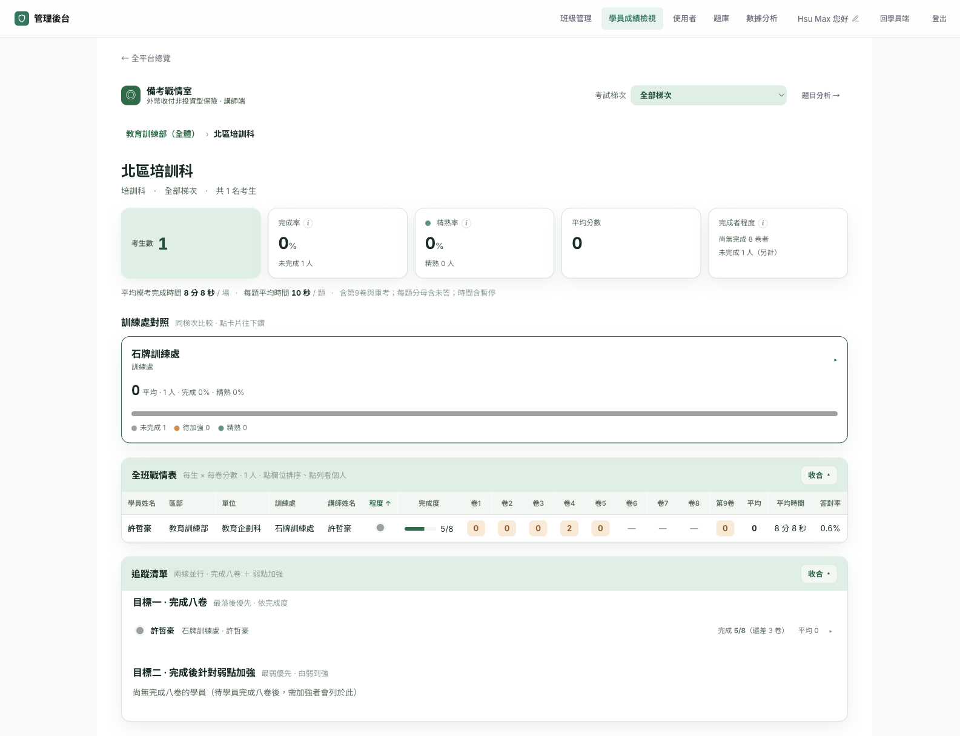Click the 石牌訓練處 cell in the table row
The image size is (960, 736).
(x=294, y=528)
